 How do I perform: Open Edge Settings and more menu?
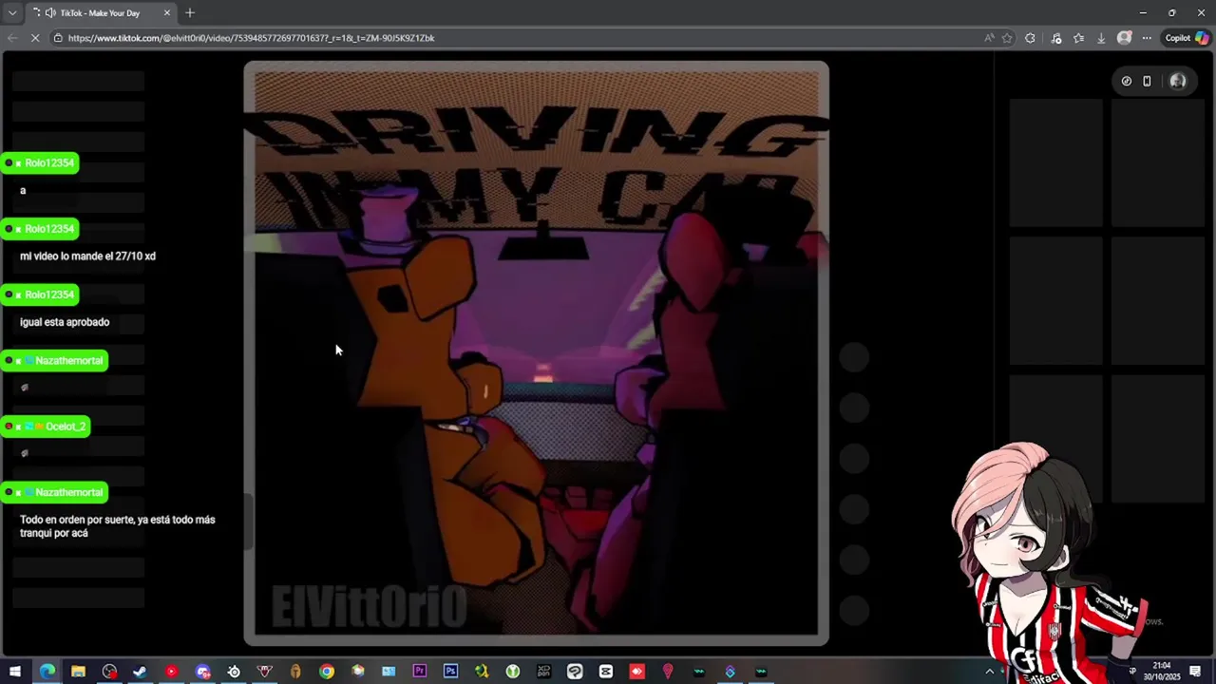pos(1147,38)
